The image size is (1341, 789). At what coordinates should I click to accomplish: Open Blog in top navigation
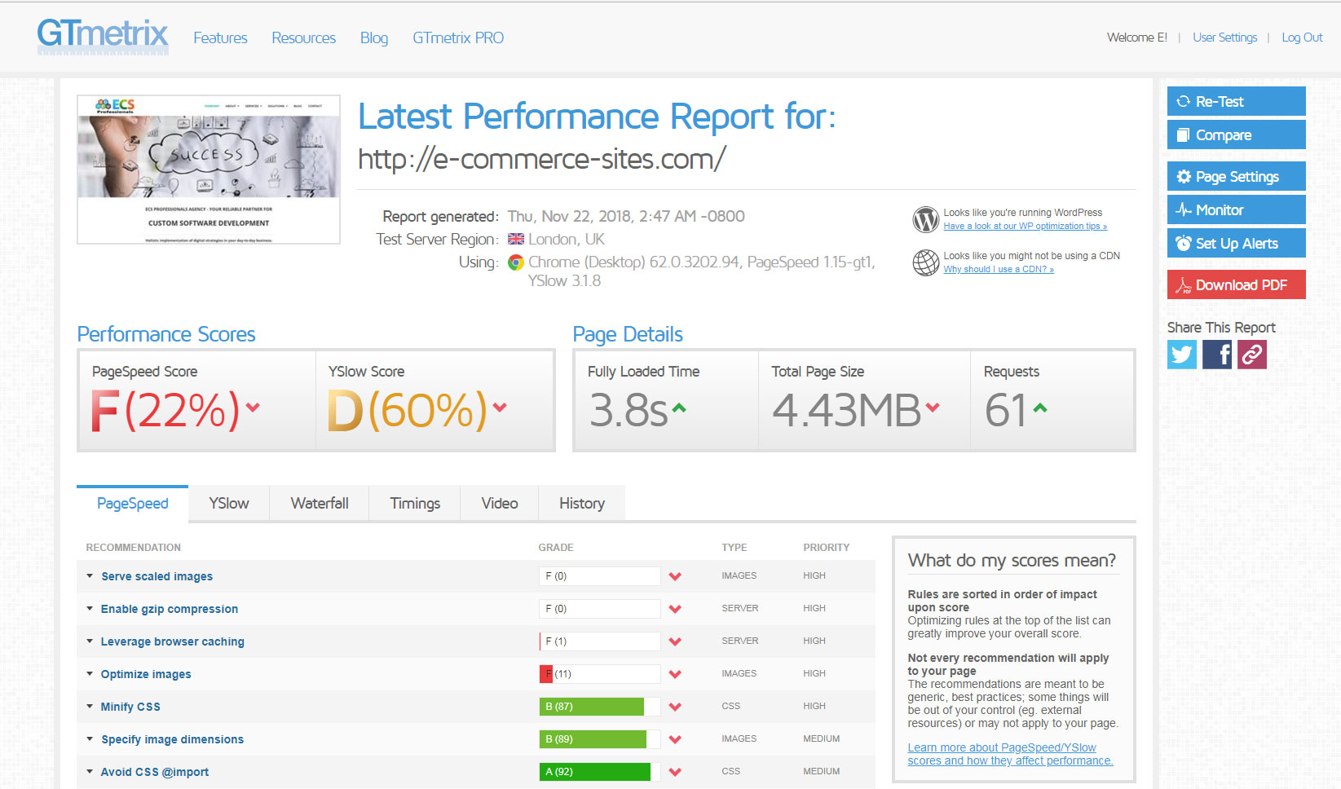(374, 37)
